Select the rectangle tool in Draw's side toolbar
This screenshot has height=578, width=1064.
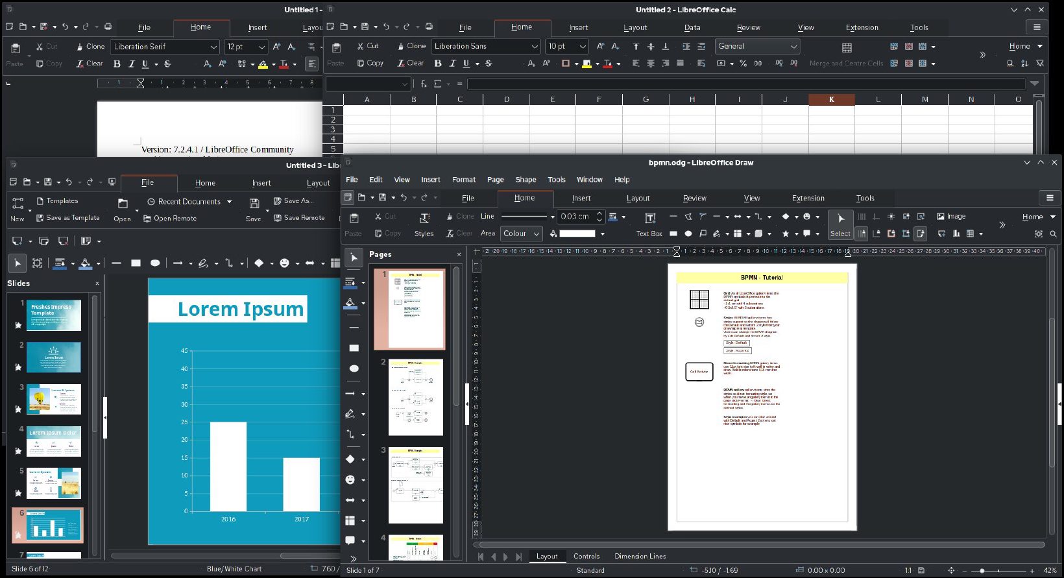coord(354,348)
